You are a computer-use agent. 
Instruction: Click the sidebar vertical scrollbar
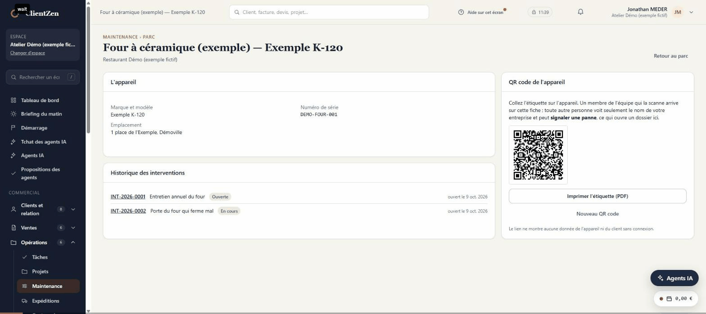click(88, 70)
